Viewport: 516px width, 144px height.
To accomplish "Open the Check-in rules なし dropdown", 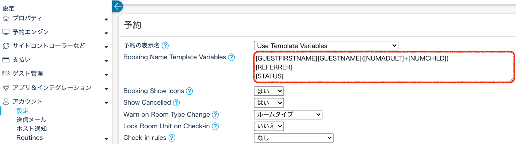I will 293,138.
